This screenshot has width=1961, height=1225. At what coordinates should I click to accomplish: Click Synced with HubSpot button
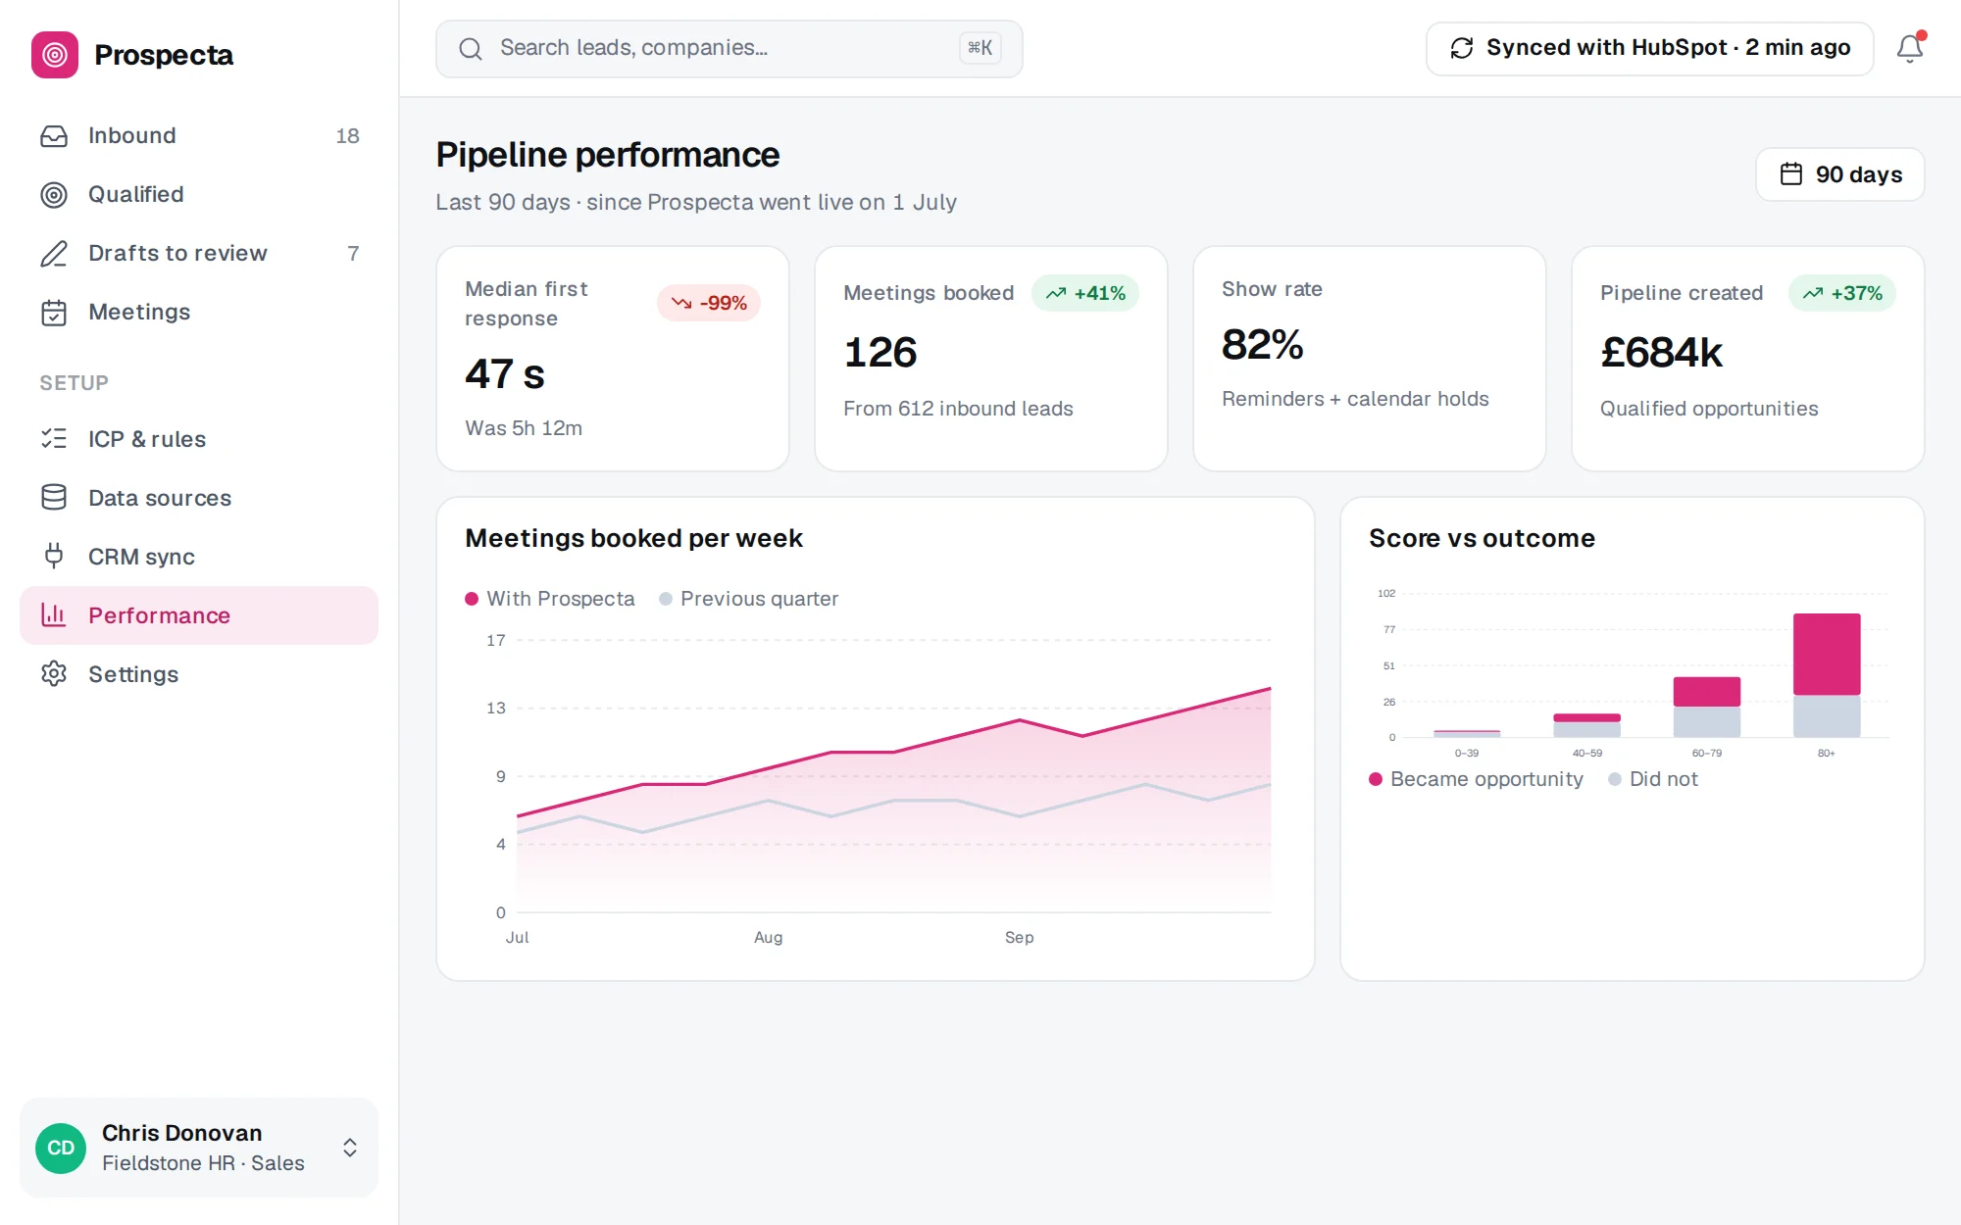1649,48
